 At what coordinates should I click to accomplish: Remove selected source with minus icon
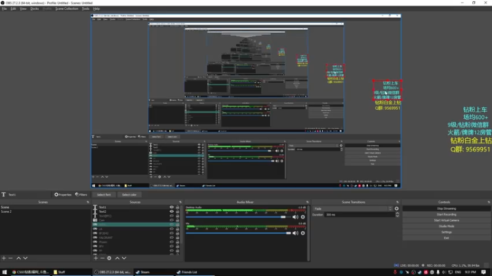102,258
